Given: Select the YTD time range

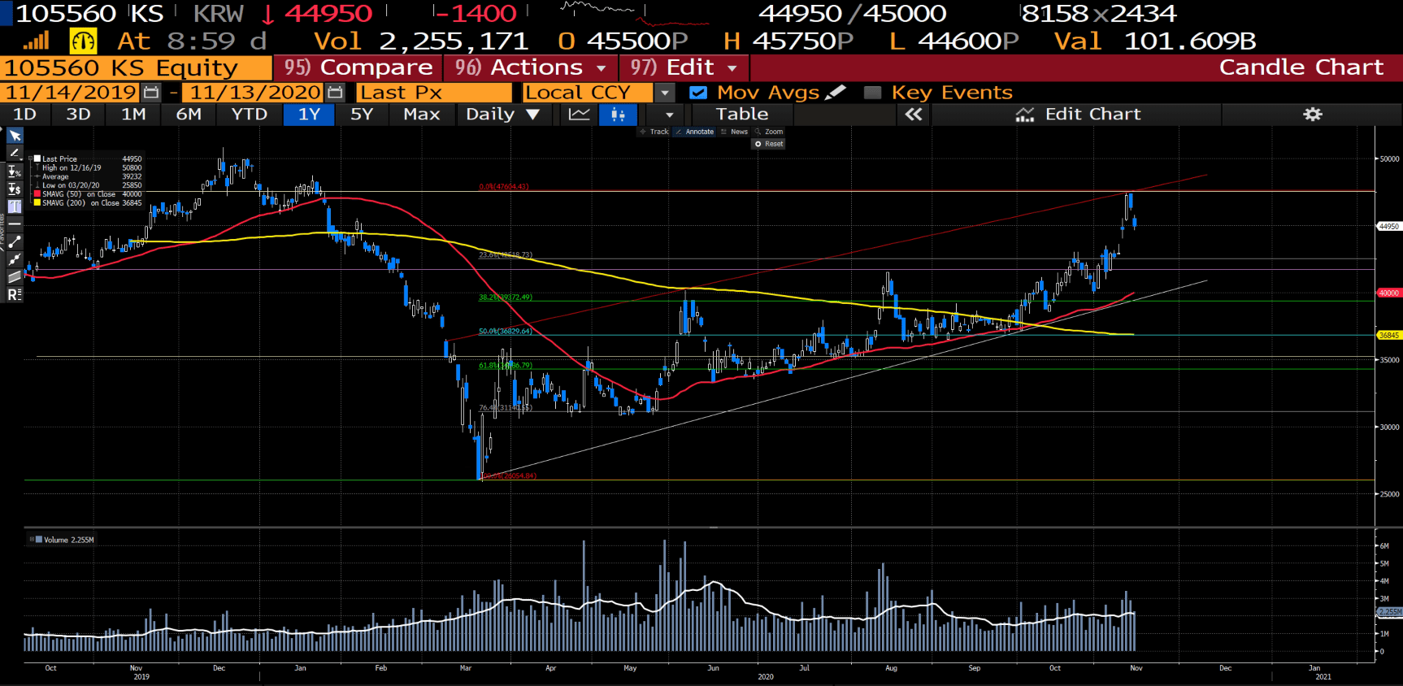Looking at the screenshot, I should click(249, 115).
